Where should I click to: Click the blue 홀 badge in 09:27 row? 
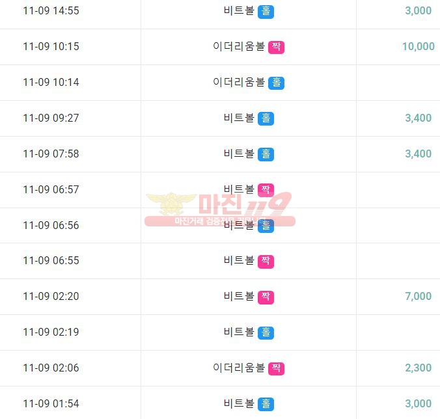(266, 118)
